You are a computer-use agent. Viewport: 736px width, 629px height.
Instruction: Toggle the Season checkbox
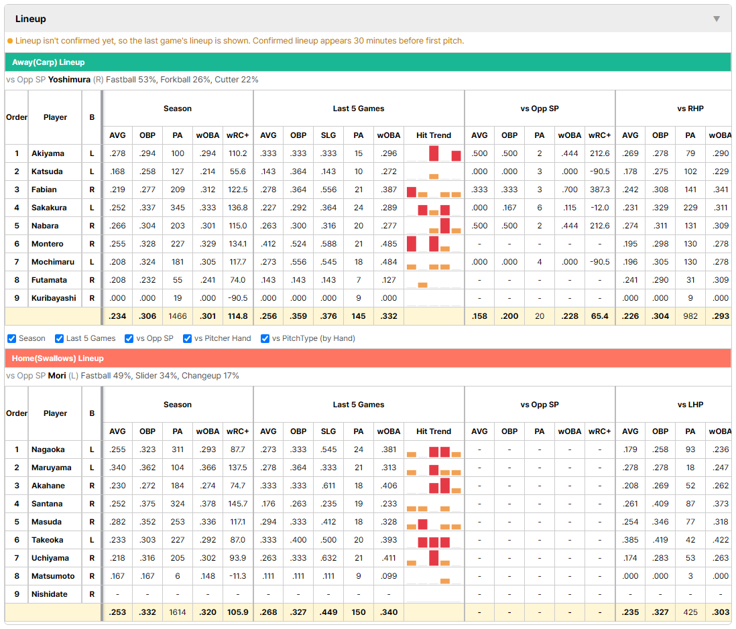click(12, 338)
